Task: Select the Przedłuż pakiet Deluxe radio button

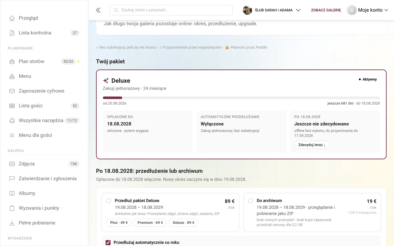Action: pyautogui.click(x=109, y=201)
